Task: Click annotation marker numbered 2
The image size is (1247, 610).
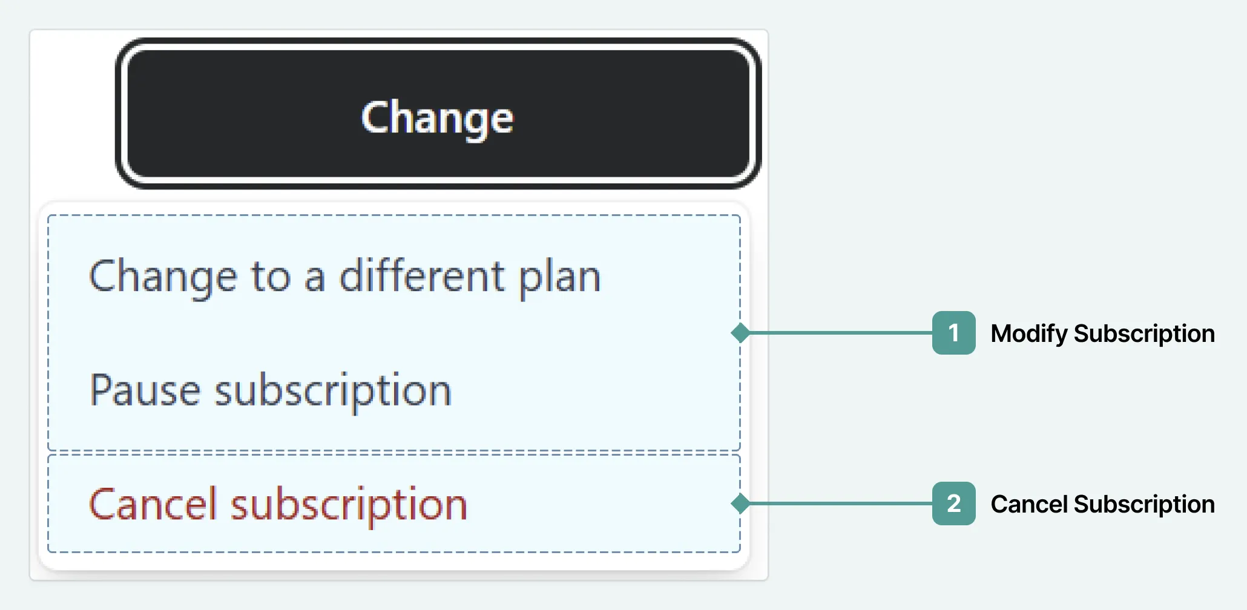Action: (x=954, y=503)
